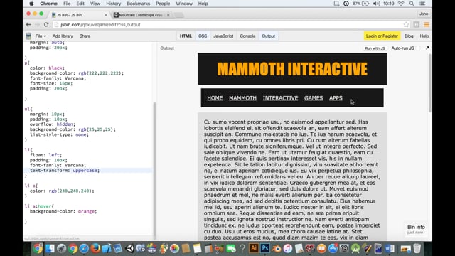Bookmark this page with the star icon
The image size is (455, 256).
pyautogui.click(x=406, y=25)
